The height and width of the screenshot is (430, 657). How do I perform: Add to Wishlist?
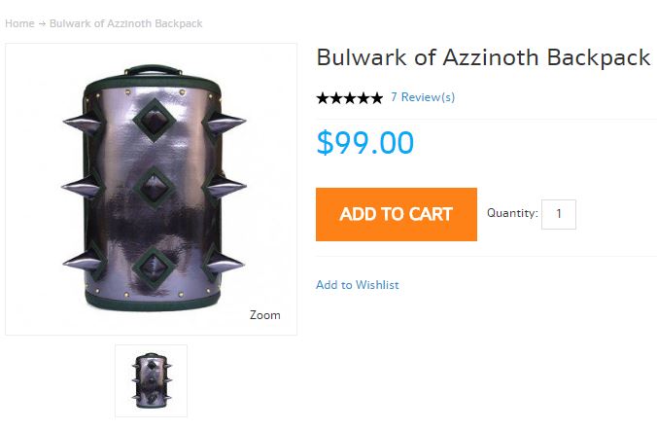coord(358,285)
